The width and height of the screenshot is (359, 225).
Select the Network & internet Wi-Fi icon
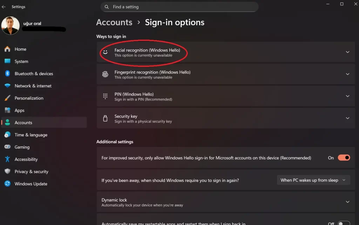(7, 86)
